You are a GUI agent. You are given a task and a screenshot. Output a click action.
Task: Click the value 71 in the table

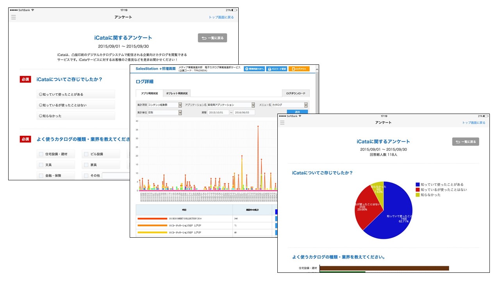click(236, 226)
